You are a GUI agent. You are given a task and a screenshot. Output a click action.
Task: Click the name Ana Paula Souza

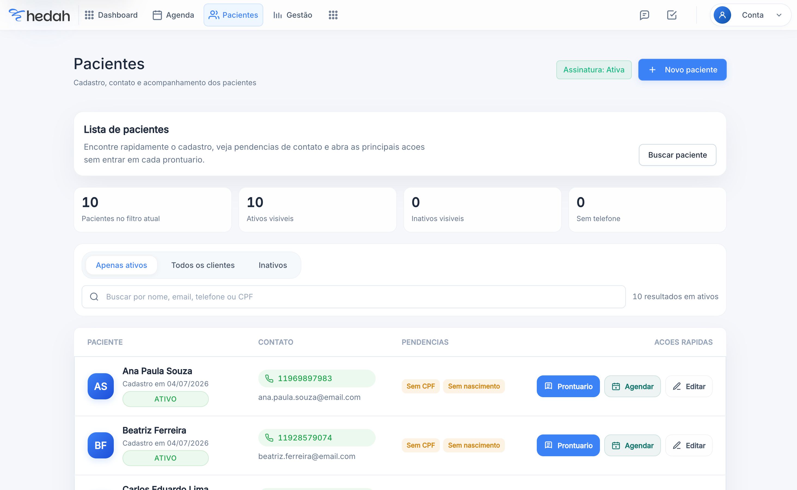click(x=157, y=371)
